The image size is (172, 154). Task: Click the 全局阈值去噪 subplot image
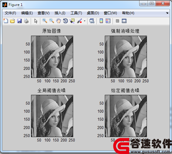point(52,116)
